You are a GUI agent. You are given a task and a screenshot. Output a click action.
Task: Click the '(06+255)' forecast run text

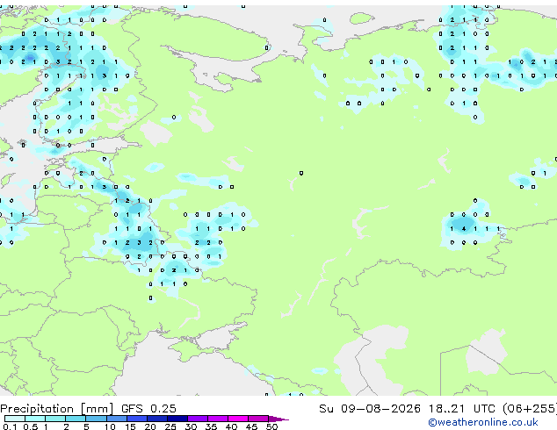click(x=530, y=409)
